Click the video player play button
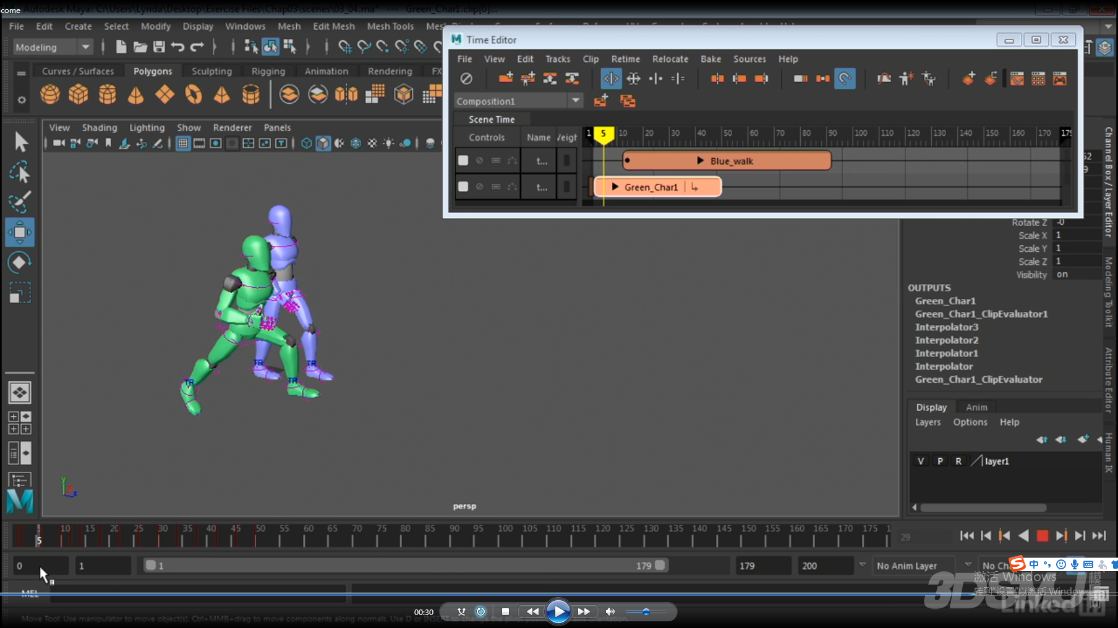This screenshot has width=1118, height=628. (x=558, y=611)
